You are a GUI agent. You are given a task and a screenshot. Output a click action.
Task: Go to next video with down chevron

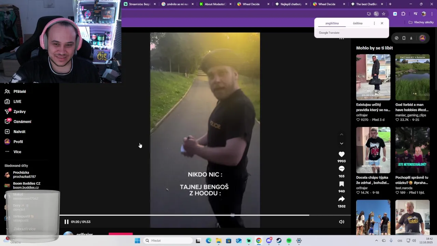[341, 143]
